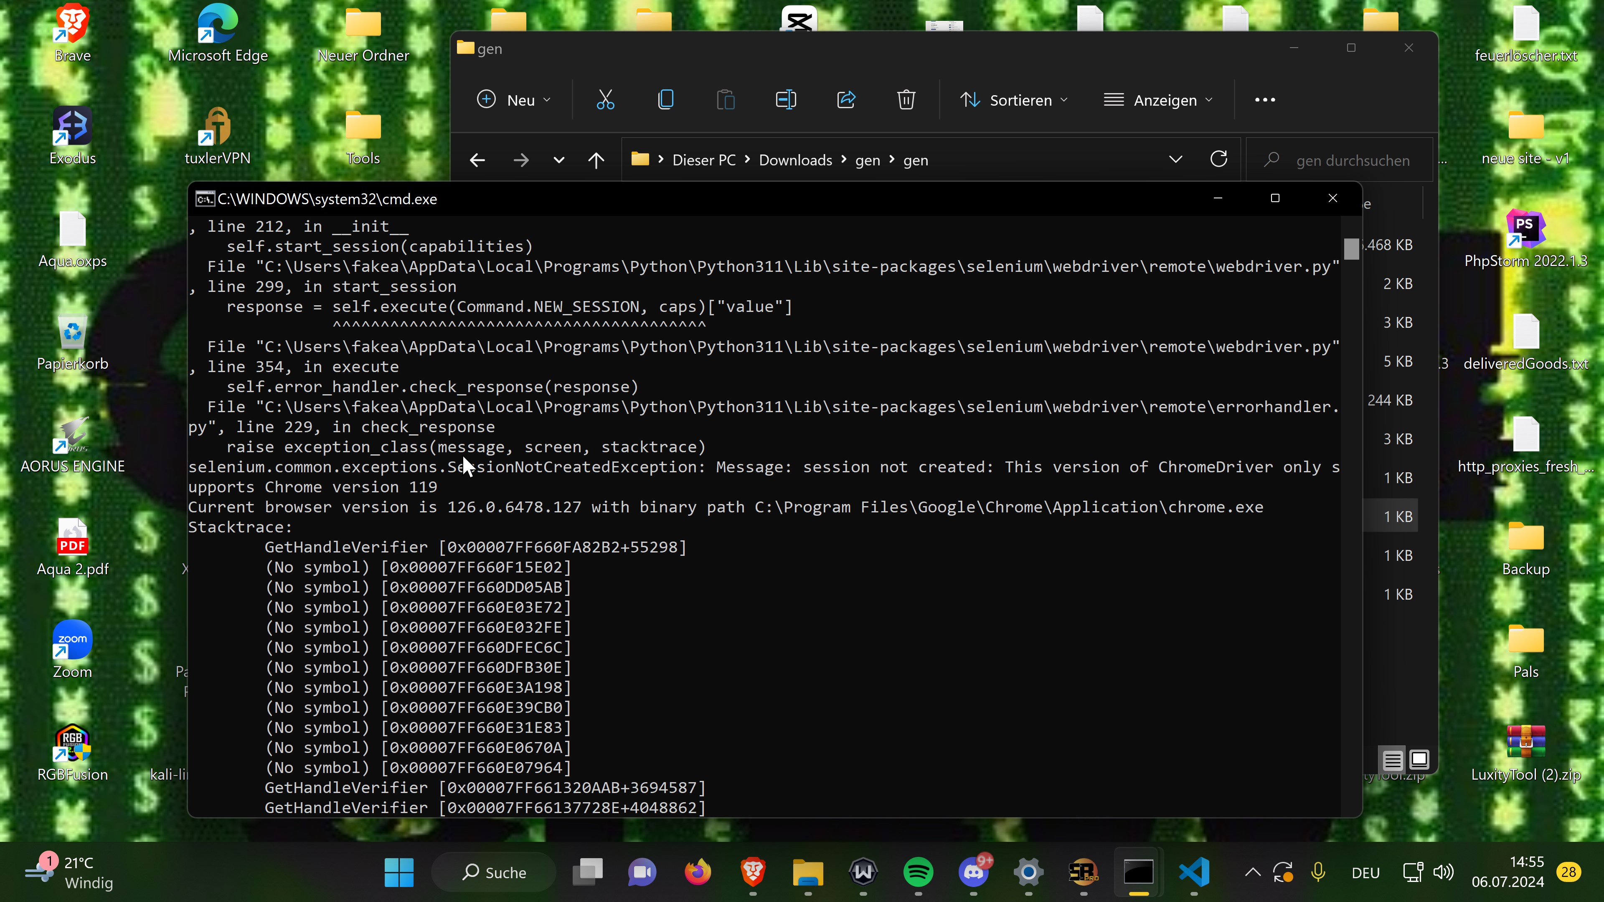Click the cmd window scrollbar thumb

click(1351, 249)
